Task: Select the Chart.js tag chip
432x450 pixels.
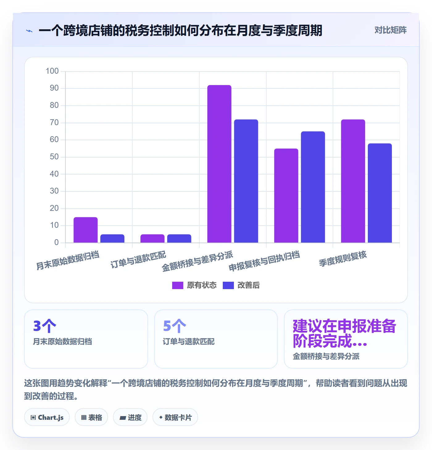Action: 47,417
